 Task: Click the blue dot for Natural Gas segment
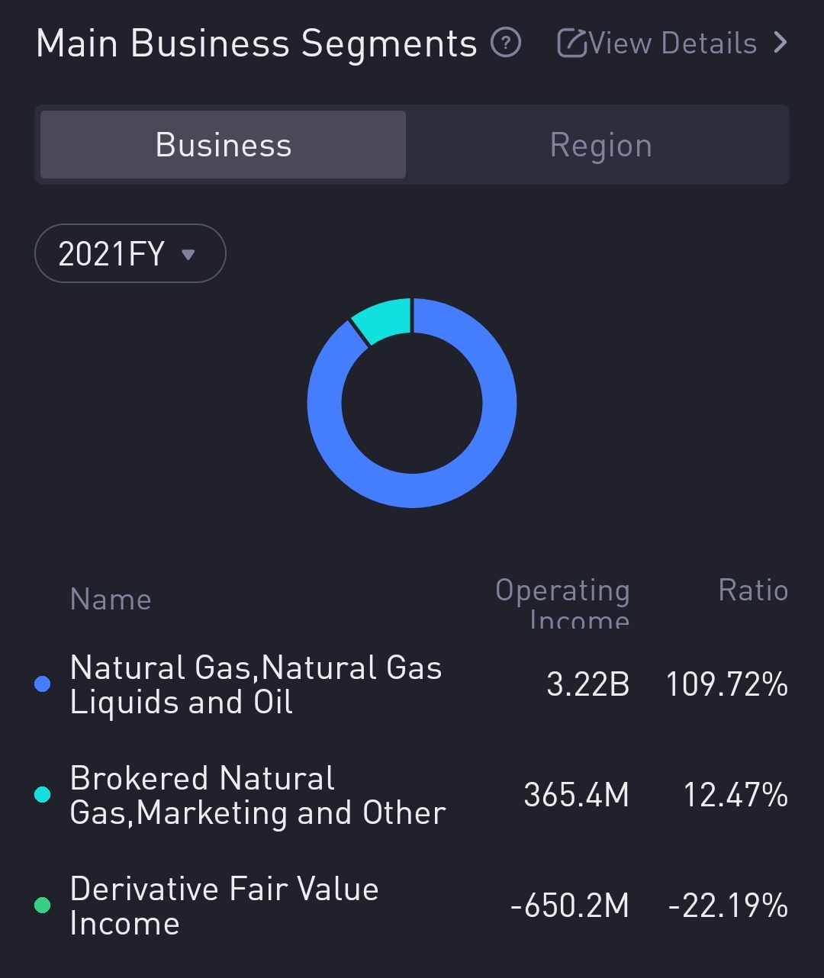tap(43, 684)
